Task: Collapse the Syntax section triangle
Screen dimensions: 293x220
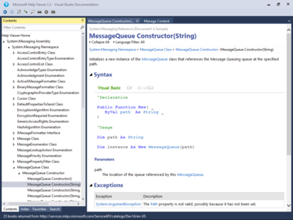Action: (x=91, y=75)
